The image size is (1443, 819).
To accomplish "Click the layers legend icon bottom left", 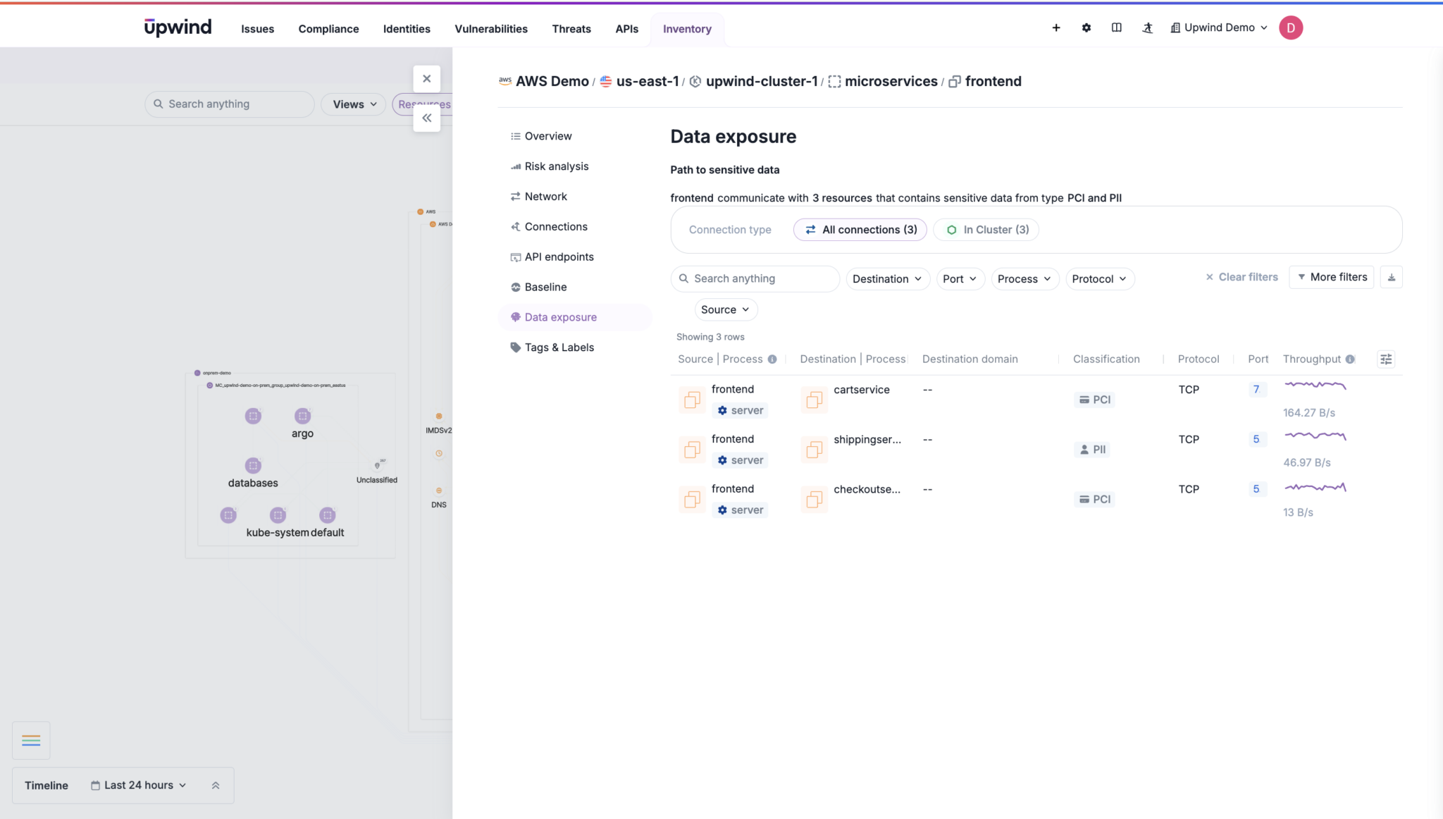I will [x=31, y=740].
